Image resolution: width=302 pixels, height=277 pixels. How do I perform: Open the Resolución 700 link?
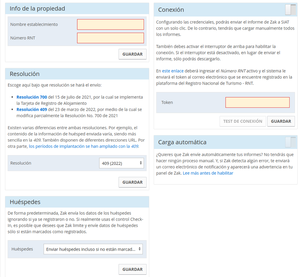tap(32, 97)
